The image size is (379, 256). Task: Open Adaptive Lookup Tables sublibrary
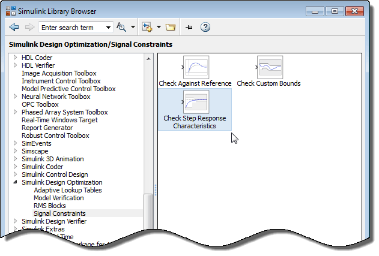click(68, 190)
